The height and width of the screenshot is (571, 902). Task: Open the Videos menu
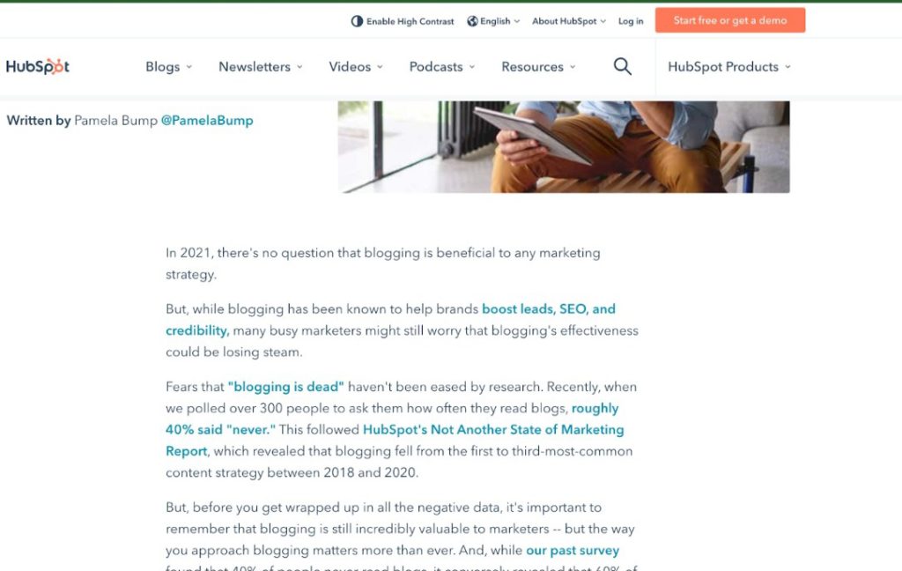(356, 67)
